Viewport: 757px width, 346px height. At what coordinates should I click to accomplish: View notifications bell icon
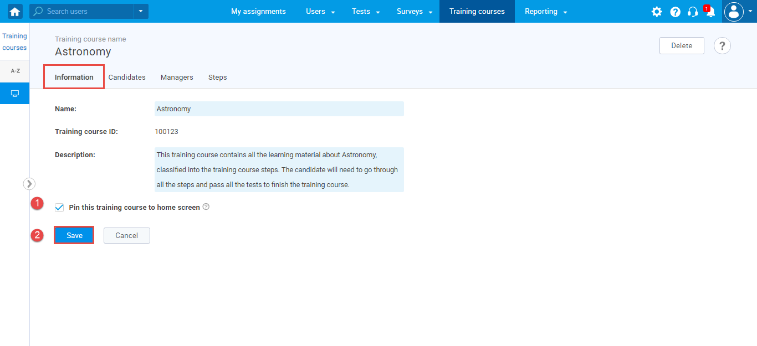coord(710,12)
